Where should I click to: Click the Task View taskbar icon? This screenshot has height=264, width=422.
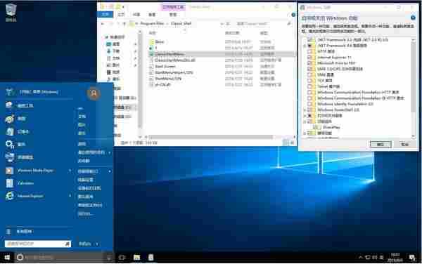coord(122,258)
